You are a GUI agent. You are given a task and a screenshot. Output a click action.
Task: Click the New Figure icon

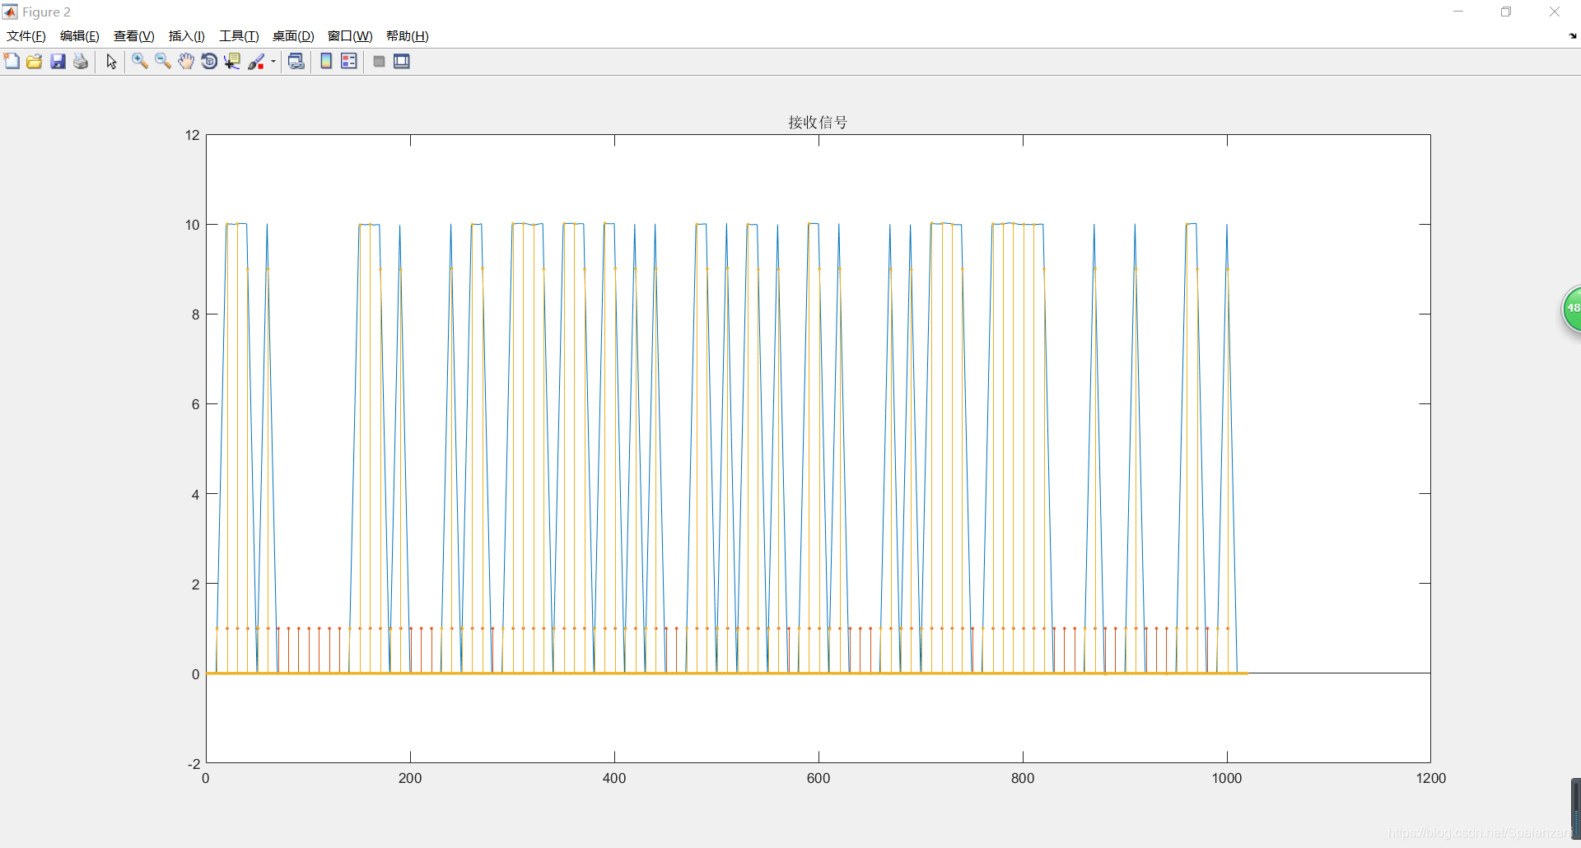(12, 62)
